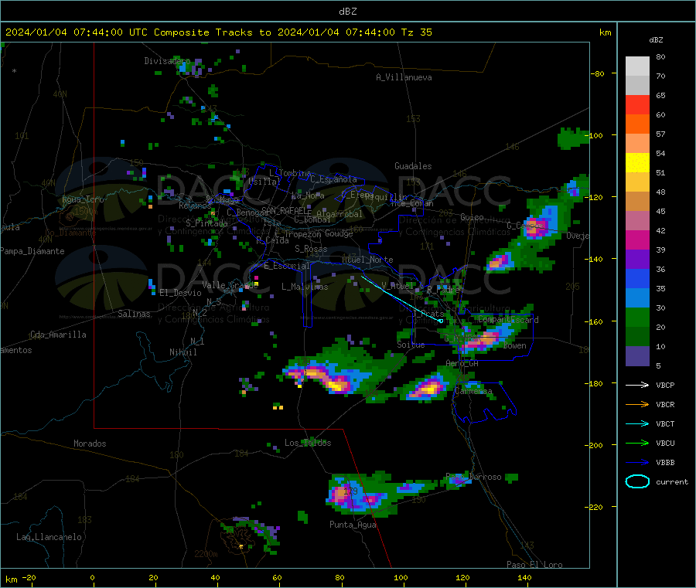Click the 'Lag.Llancanelo' map label
Screen dimensions: 696x588
(x=49, y=537)
